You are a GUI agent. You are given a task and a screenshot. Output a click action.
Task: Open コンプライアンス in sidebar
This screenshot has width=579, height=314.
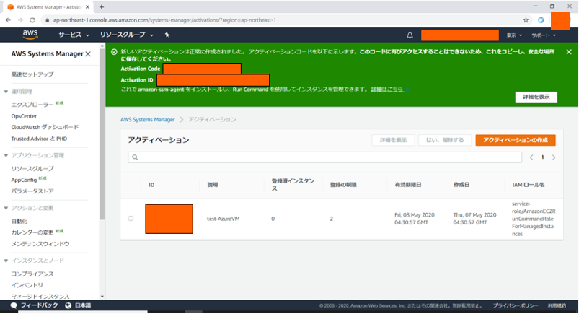32,274
